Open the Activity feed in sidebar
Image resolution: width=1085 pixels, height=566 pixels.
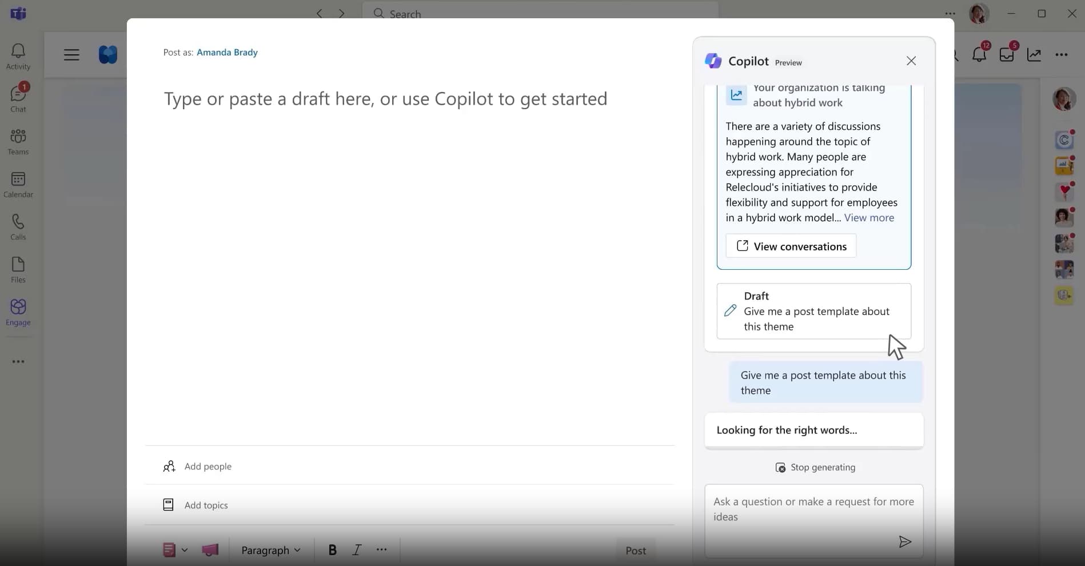click(18, 57)
